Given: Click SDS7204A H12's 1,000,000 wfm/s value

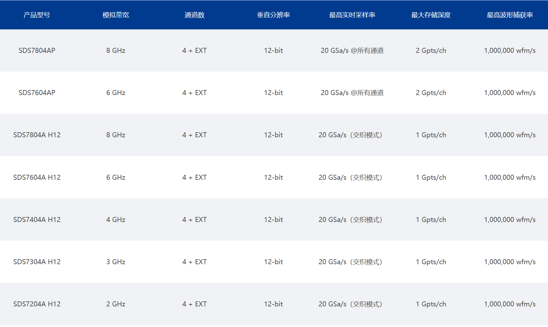Looking at the screenshot, I should tap(510, 304).
